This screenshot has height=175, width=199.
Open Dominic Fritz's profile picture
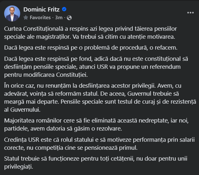click(x=12, y=13)
